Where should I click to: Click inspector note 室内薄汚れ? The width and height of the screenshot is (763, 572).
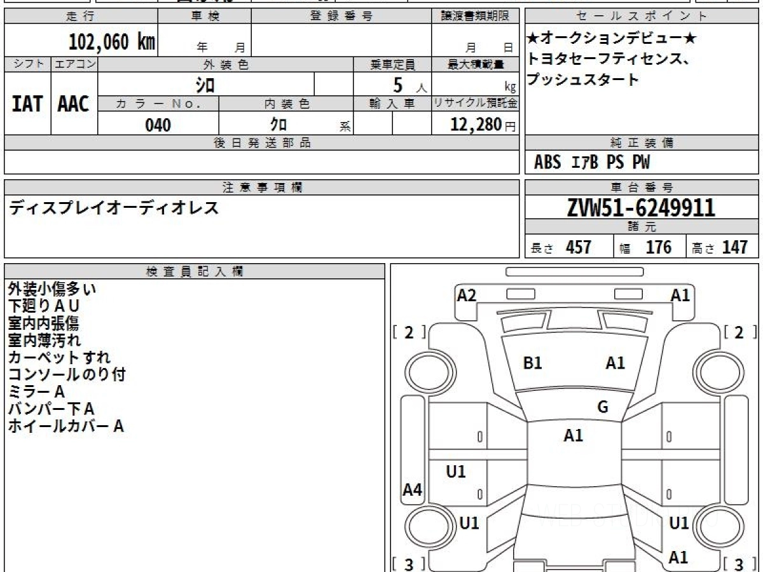pos(45,341)
